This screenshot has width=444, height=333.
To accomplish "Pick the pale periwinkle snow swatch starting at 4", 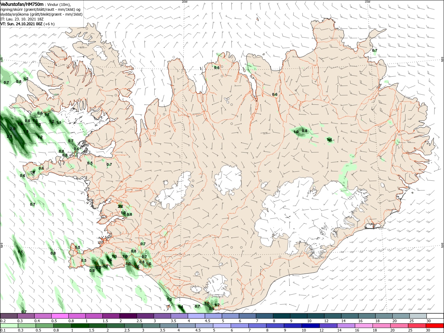I will click(x=196, y=316).
